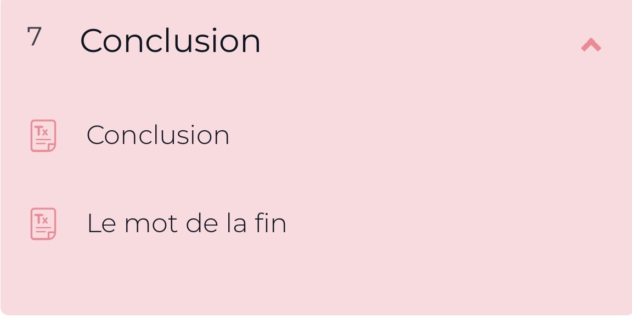The height and width of the screenshot is (317, 632).
Task: Click the number 7 of the section
Action: click(x=33, y=37)
